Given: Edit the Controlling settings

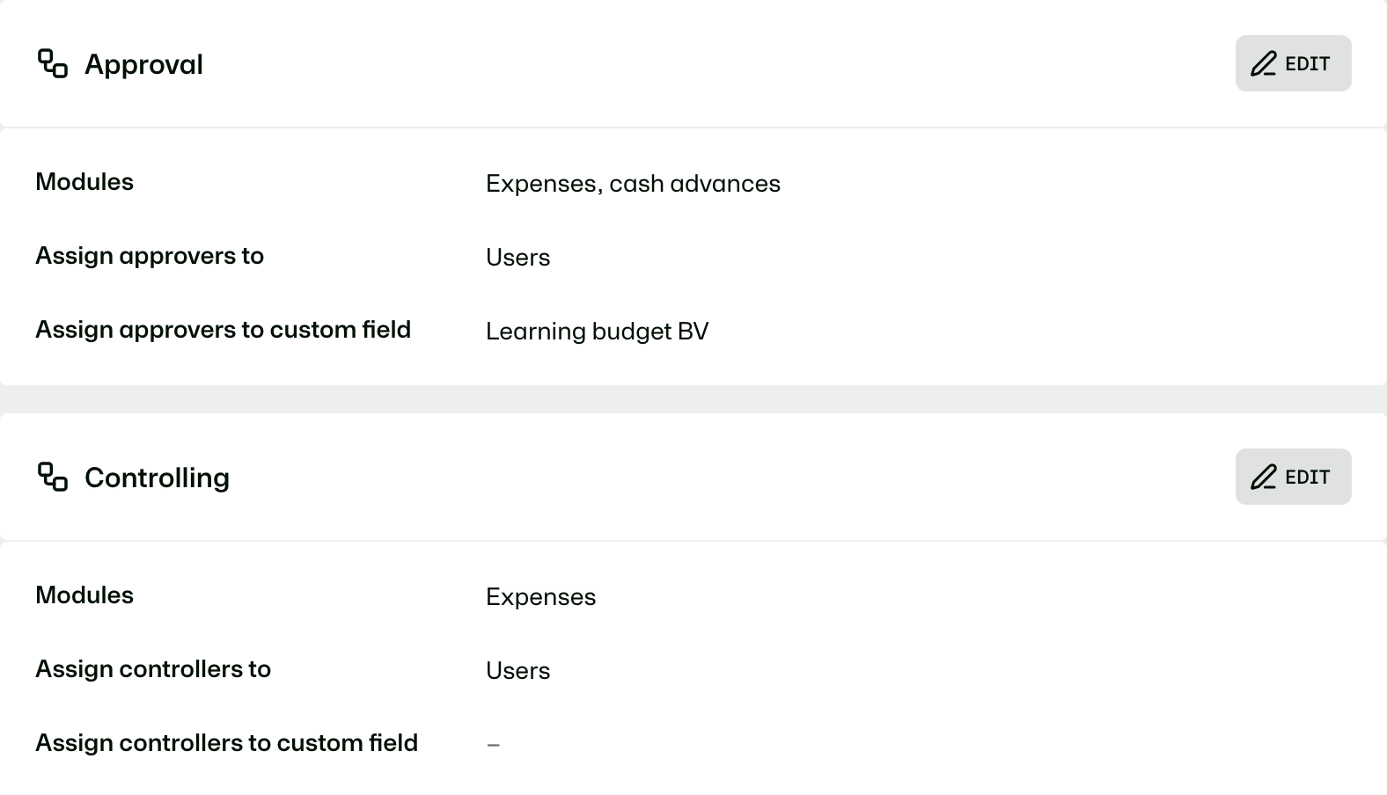Looking at the screenshot, I should [x=1293, y=477].
